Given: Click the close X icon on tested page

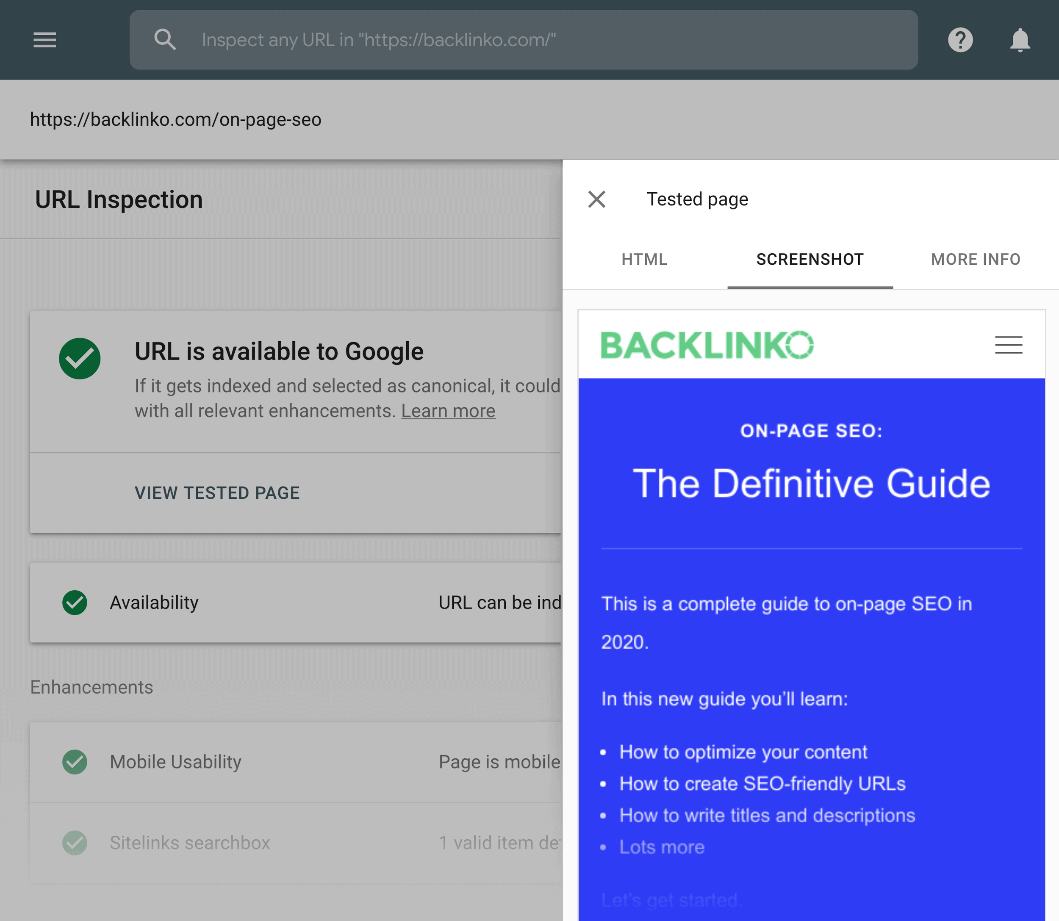Looking at the screenshot, I should click(x=596, y=199).
